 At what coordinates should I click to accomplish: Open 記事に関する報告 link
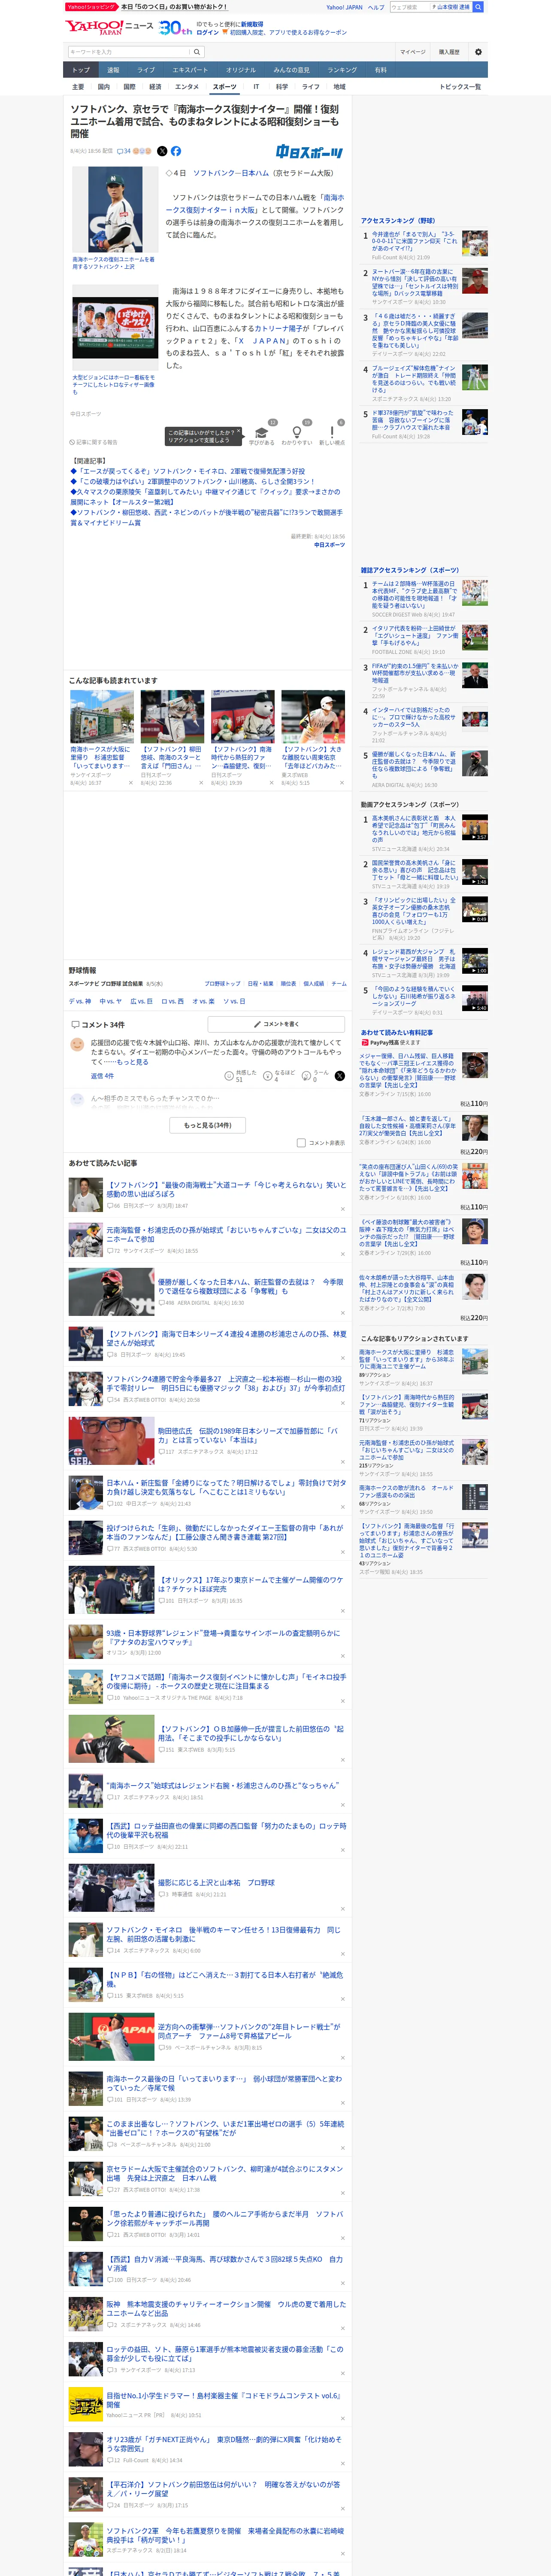pos(94,442)
